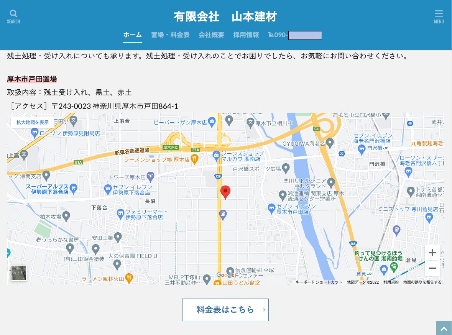Screen dimensions: 452x335
Task: Select the OYUGIWA海老名 location pin
Action: [x=330, y=143]
